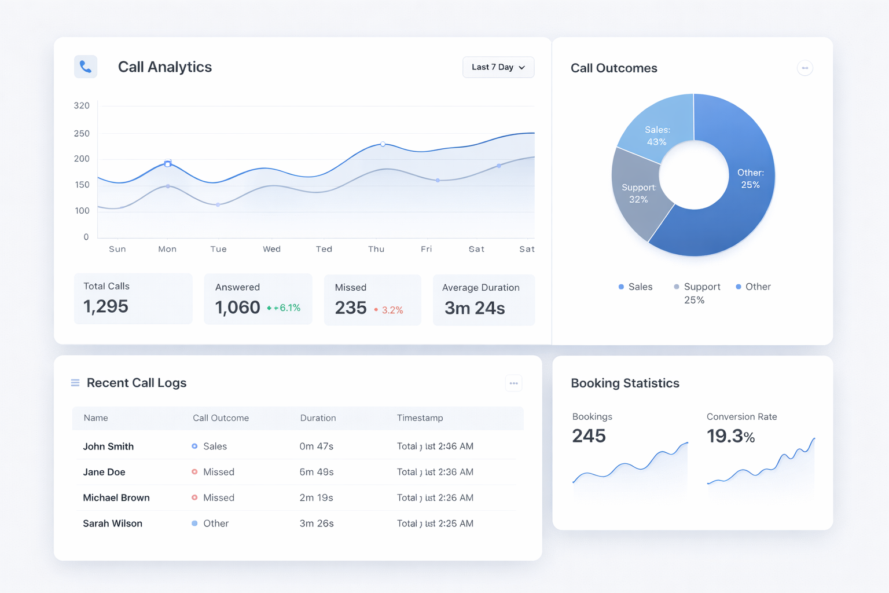The height and width of the screenshot is (593, 889).
Task: Toggle the Sales legend item below the donut chart
Action: tap(635, 287)
